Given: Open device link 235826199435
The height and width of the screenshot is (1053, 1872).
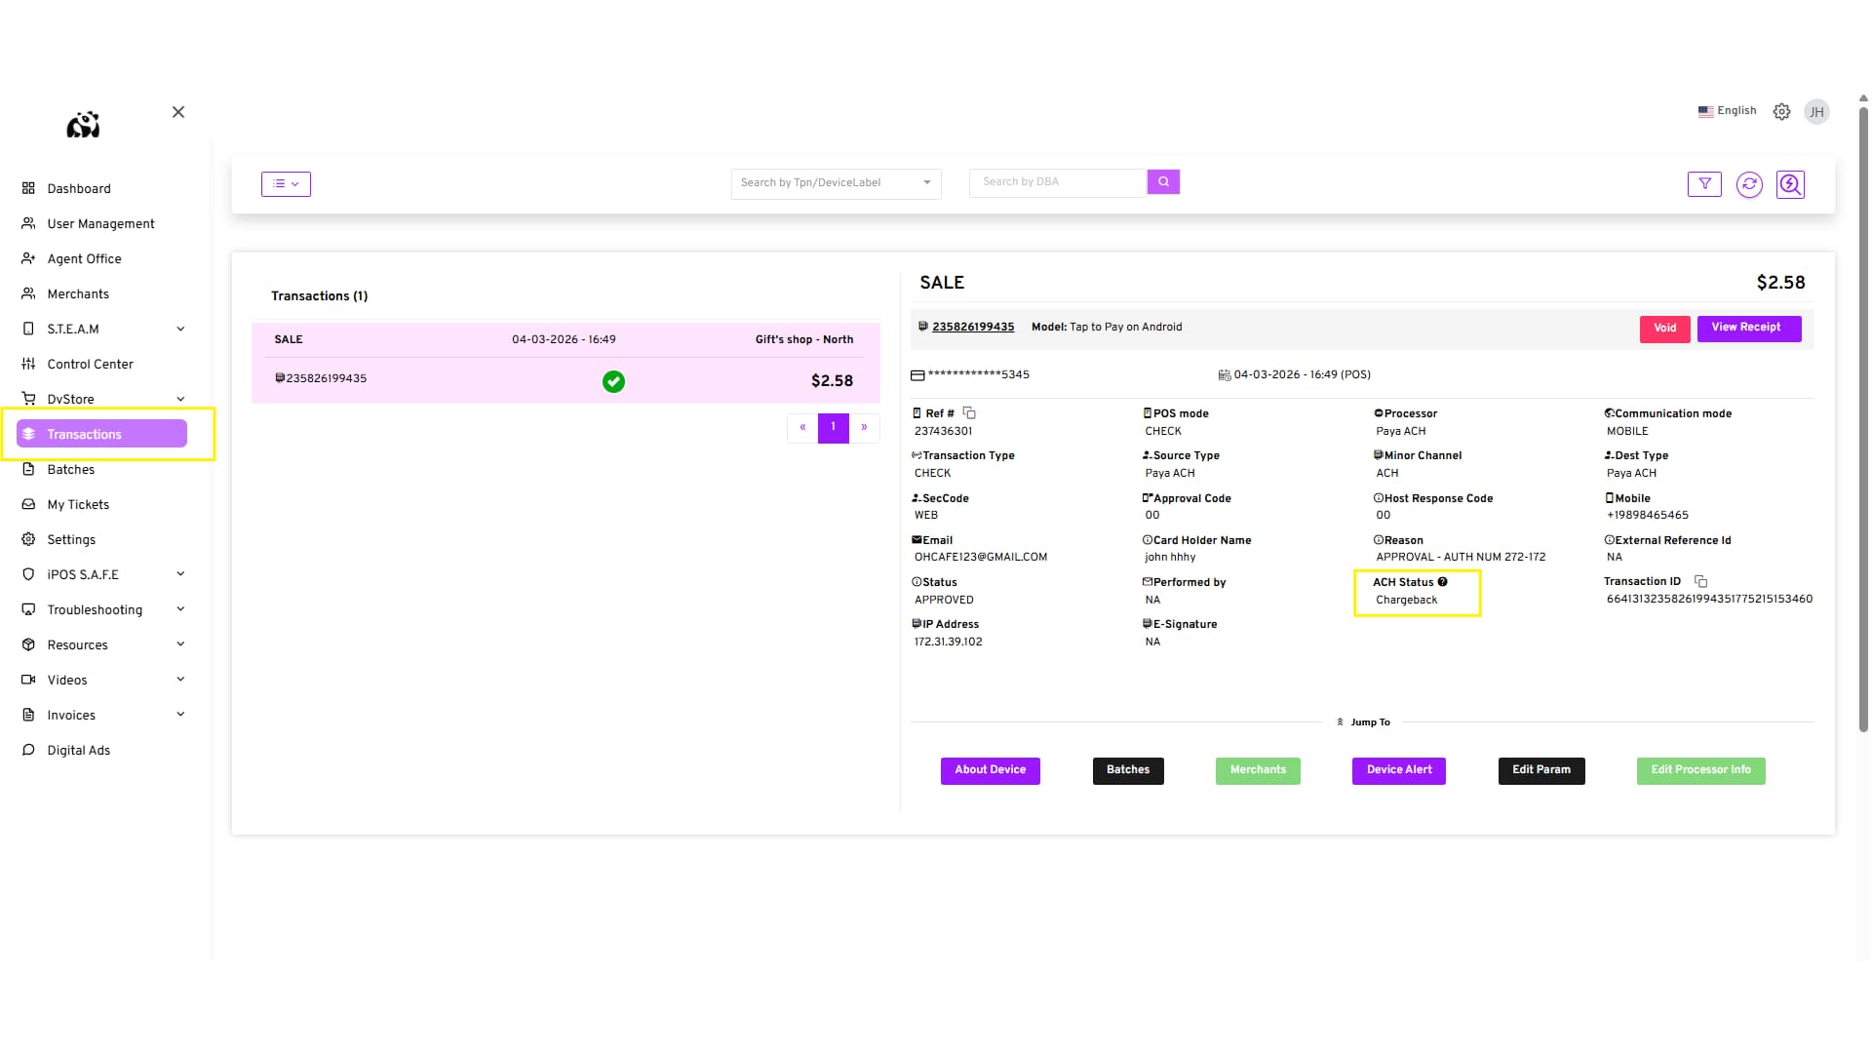Looking at the screenshot, I should click(973, 328).
